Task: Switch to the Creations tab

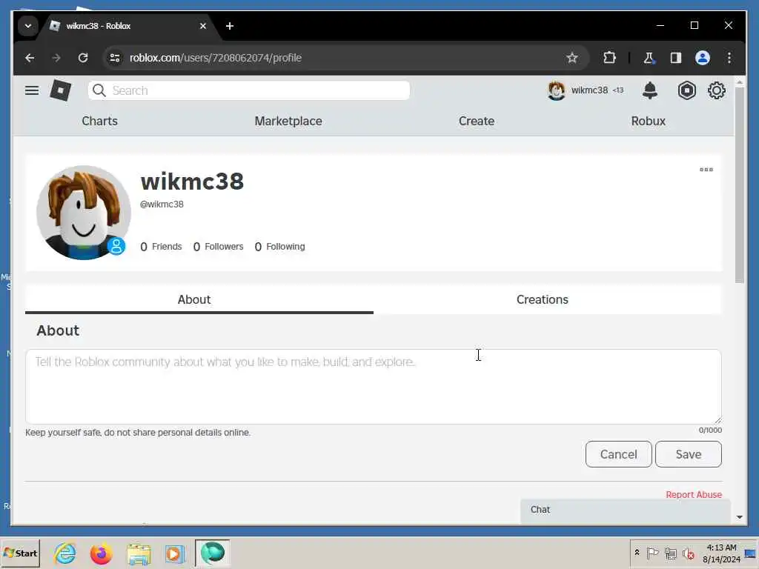Action: [x=542, y=299]
